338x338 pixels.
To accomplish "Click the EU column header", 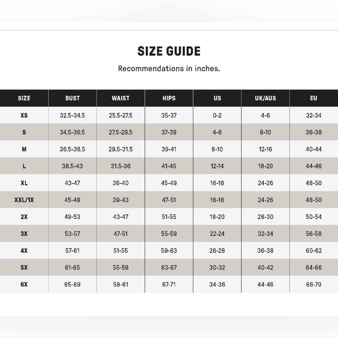I will [x=314, y=98].
